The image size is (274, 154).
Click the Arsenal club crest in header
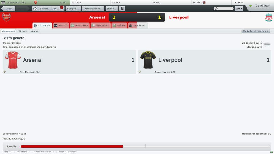(6, 17)
